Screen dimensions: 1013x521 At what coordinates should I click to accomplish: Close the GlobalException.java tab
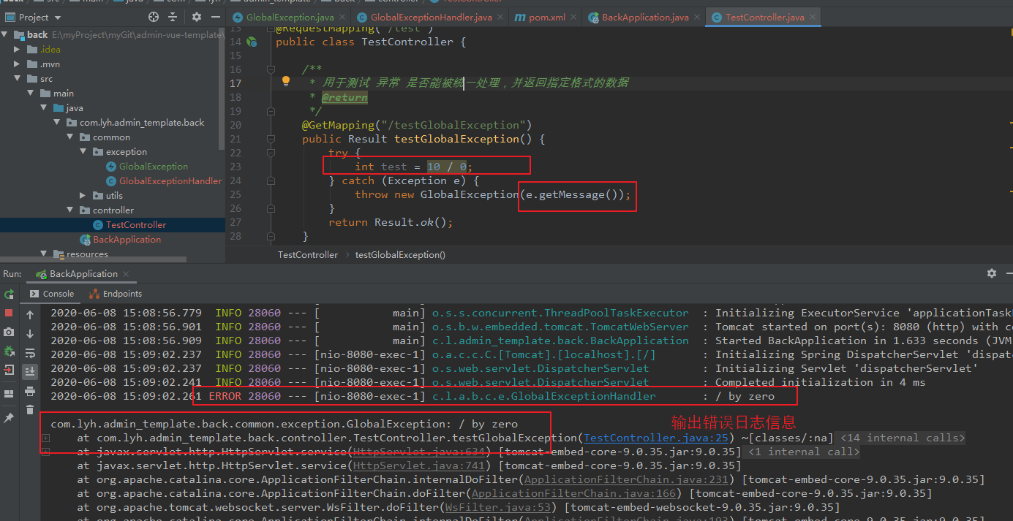point(341,17)
